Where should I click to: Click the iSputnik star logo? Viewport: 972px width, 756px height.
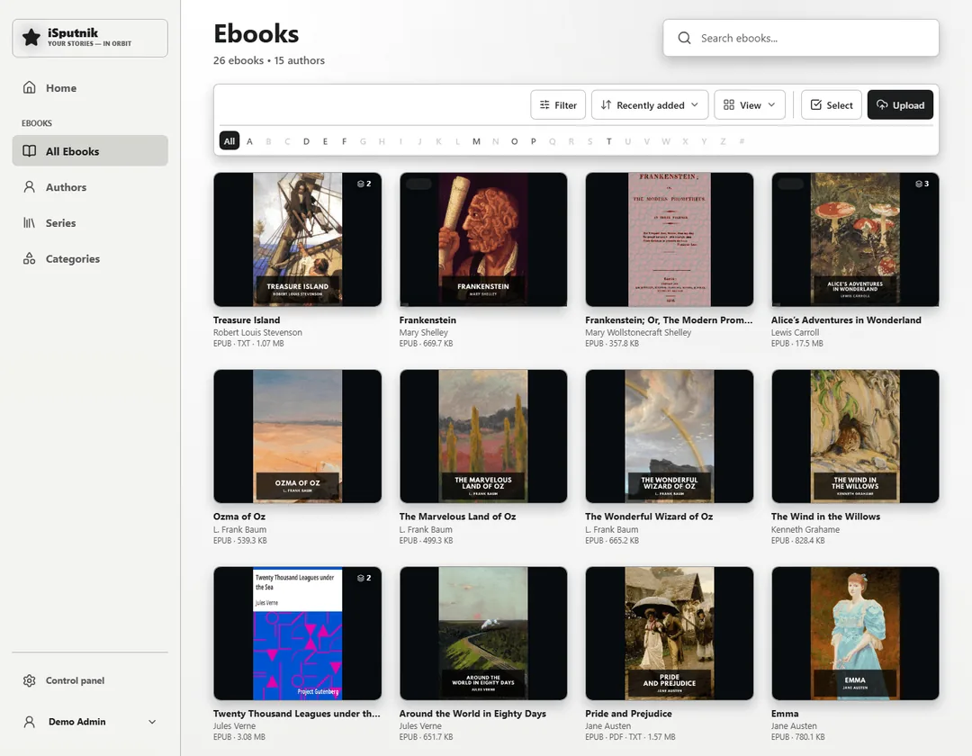coord(31,38)
